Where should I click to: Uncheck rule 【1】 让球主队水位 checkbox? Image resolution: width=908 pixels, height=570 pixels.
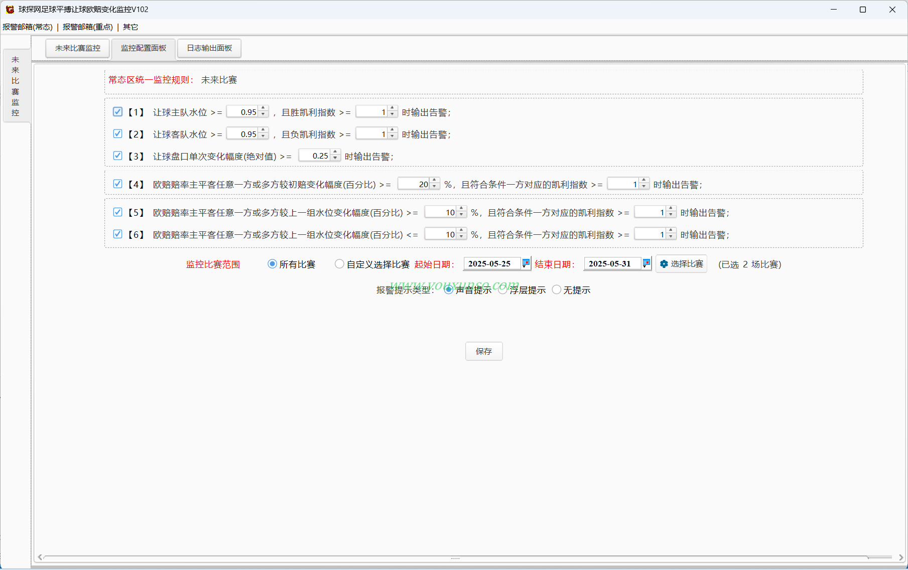pos(117,112)
